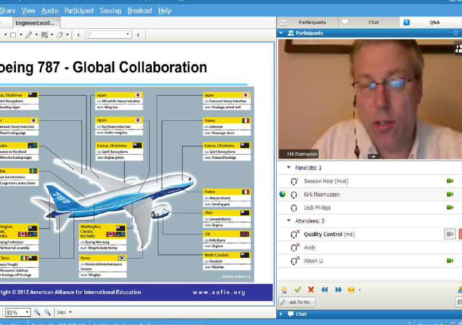Go to the next slide arrow
Screen dimensions: 462x325
138,35
